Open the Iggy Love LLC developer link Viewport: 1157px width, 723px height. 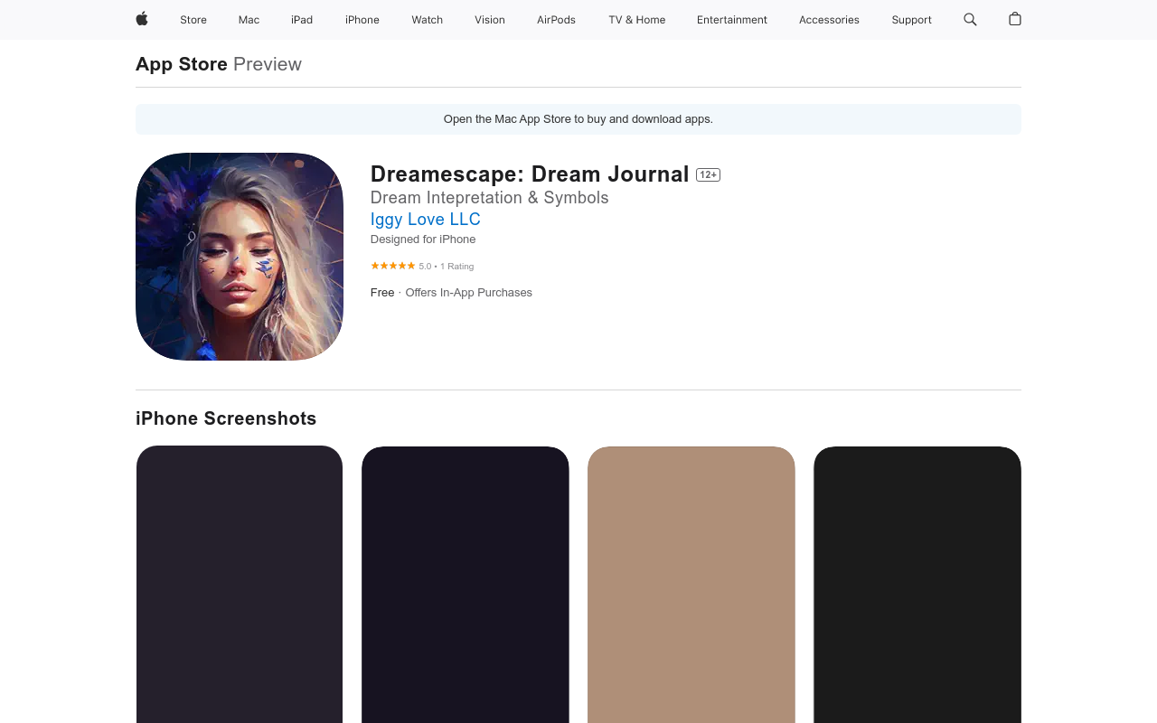(x=426, y=220)
